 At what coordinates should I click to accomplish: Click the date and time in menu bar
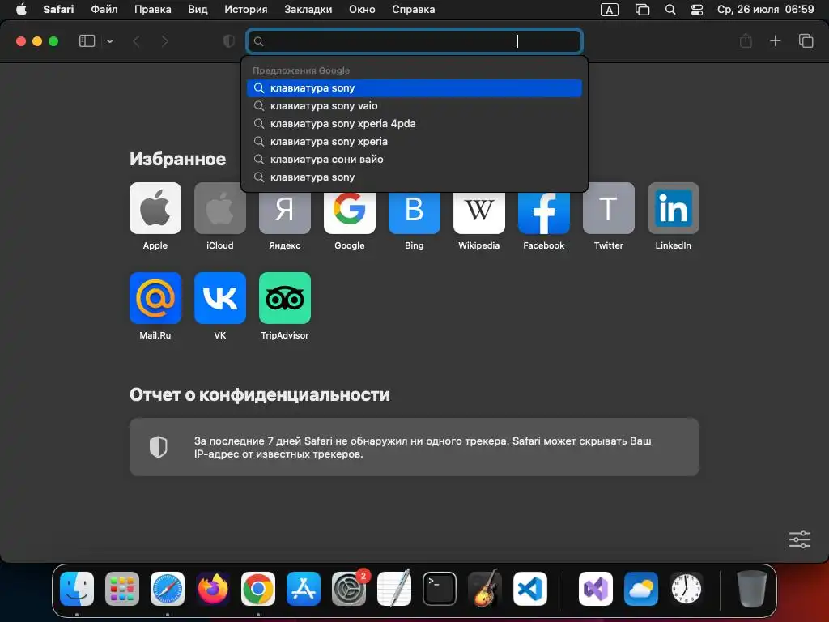(765, 10)
